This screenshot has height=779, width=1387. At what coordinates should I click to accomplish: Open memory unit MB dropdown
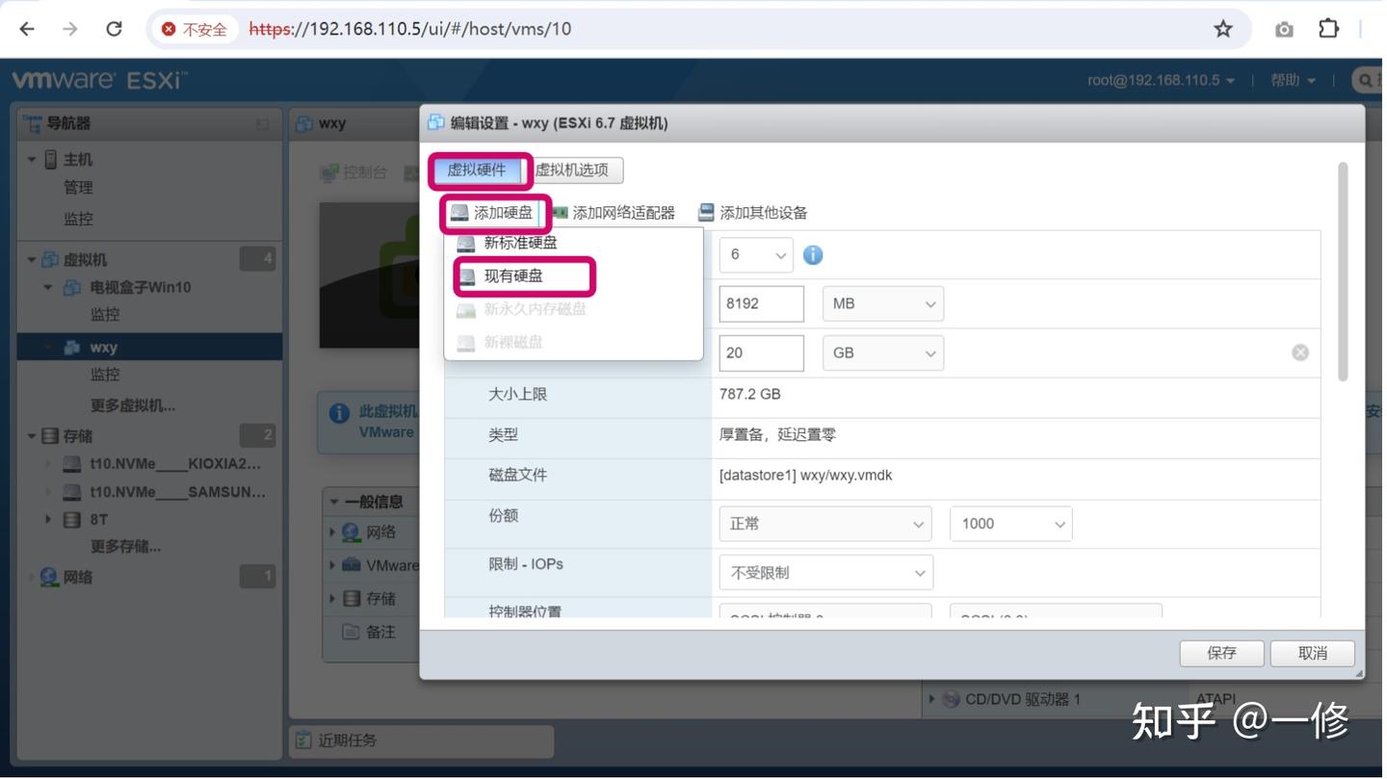(882, 303)
